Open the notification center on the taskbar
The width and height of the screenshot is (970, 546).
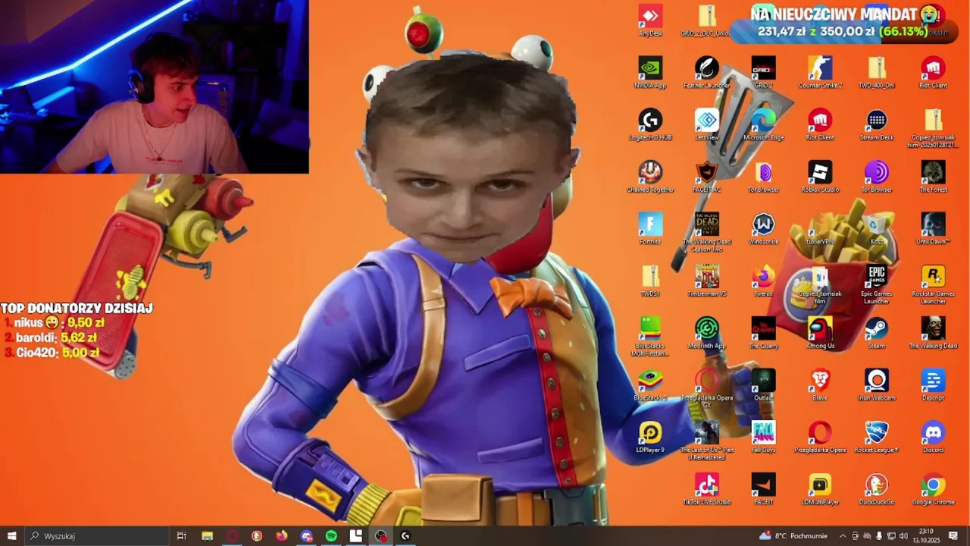coord(954,536)
